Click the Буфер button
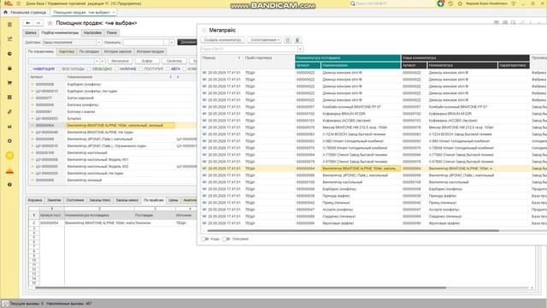Viewport: 547px width, 308px height. (x=147, y=61)
